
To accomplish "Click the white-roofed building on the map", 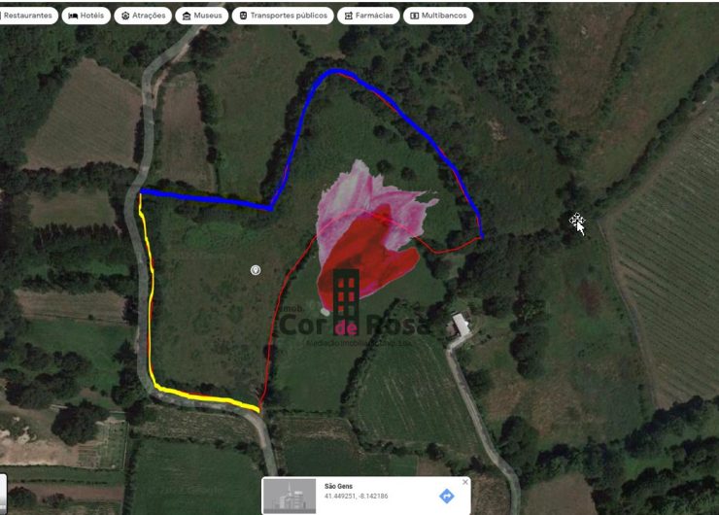I will pyautogui.click(x=461, y=325).
